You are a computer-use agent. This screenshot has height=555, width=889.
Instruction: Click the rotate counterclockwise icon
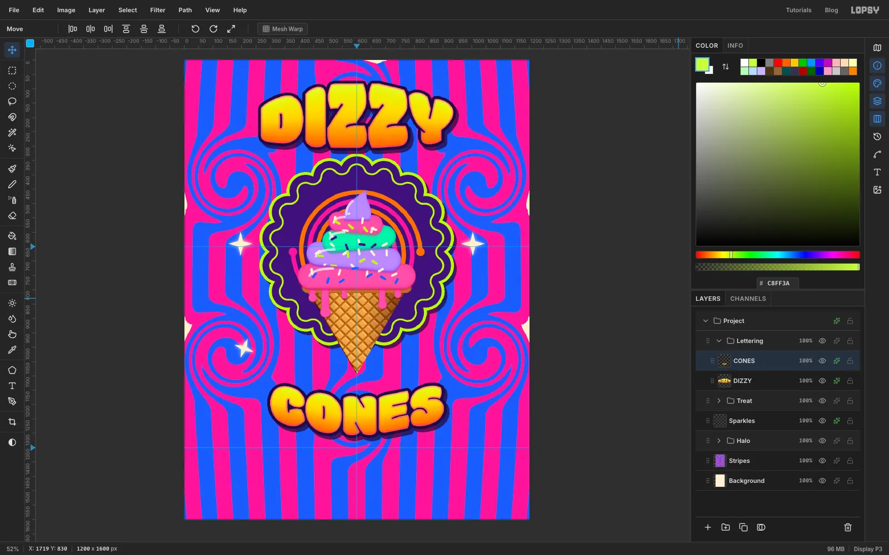196,29
